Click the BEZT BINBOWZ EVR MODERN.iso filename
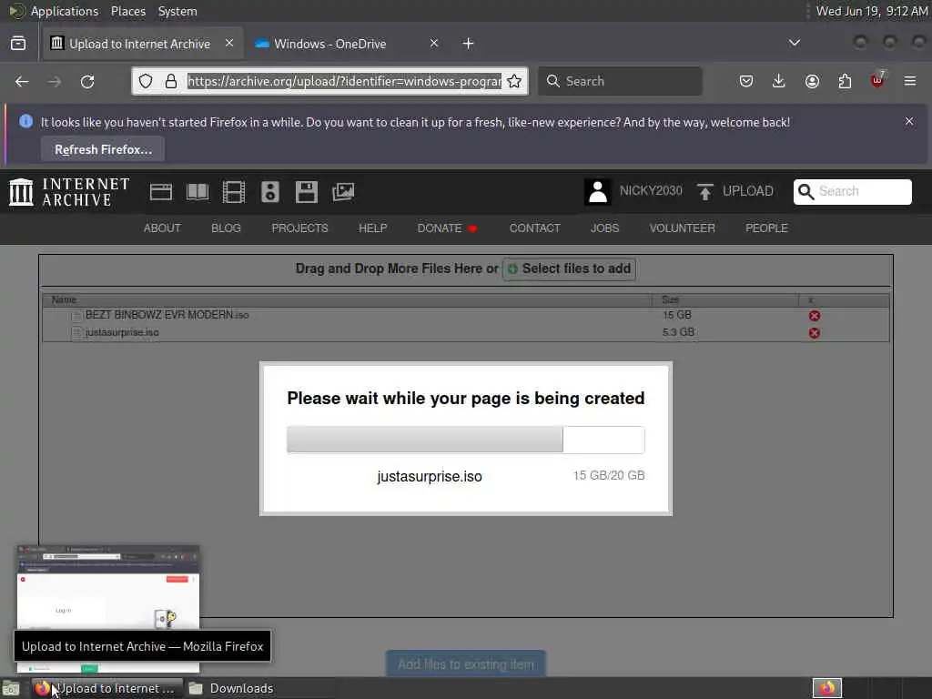The height and width of the screenshot is (699, 932). pyautogui.click(x=167, y=315)
